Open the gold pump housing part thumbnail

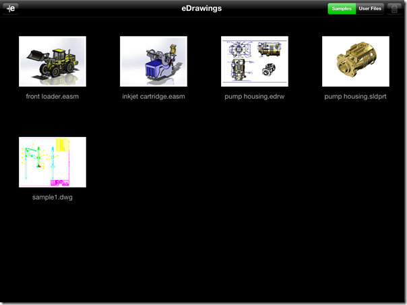[356, 61]
